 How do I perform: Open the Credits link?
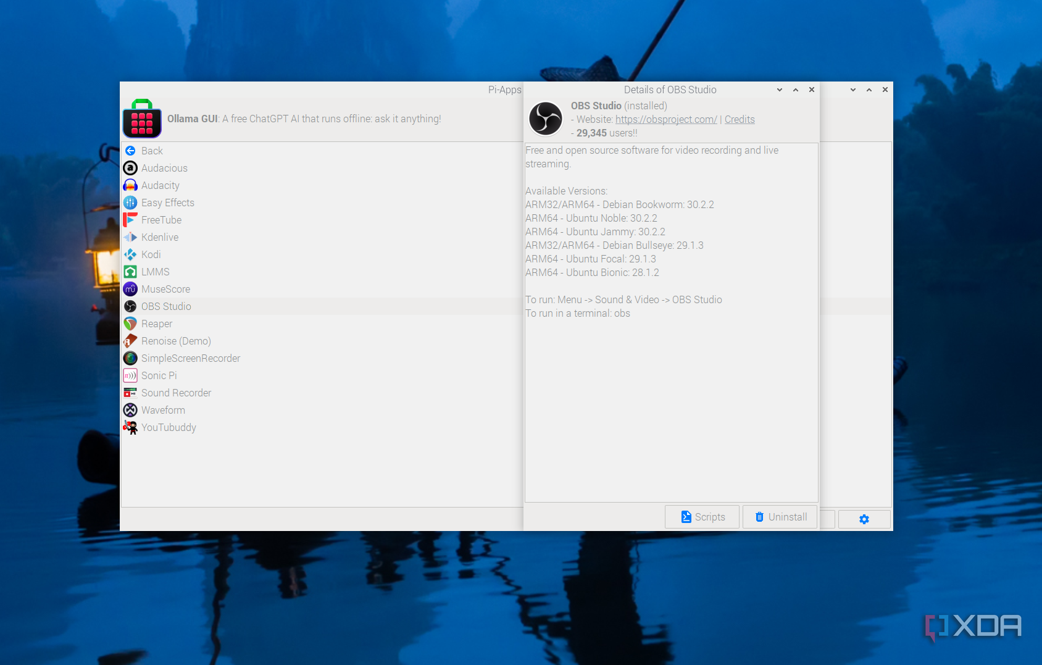pyautogui.click(x=740, y=119)
